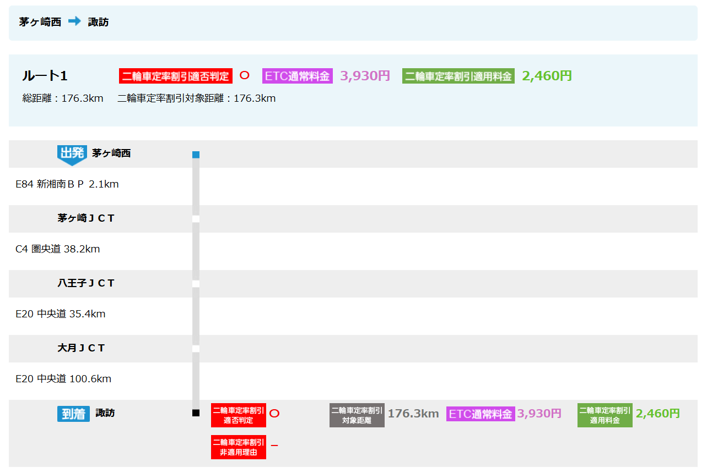Click the blue start marker on route line
This screenshot has width=707, height=473.
point(196,155)
